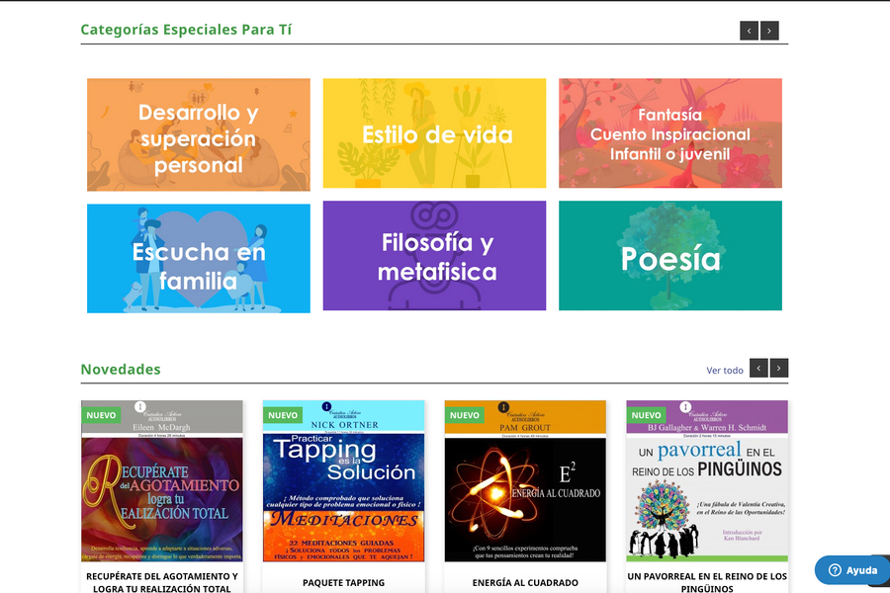This screenshot has height=593, width=890.
Task: Click next arrow in Categorías Especiales carousel
Action: pos(769,31)
